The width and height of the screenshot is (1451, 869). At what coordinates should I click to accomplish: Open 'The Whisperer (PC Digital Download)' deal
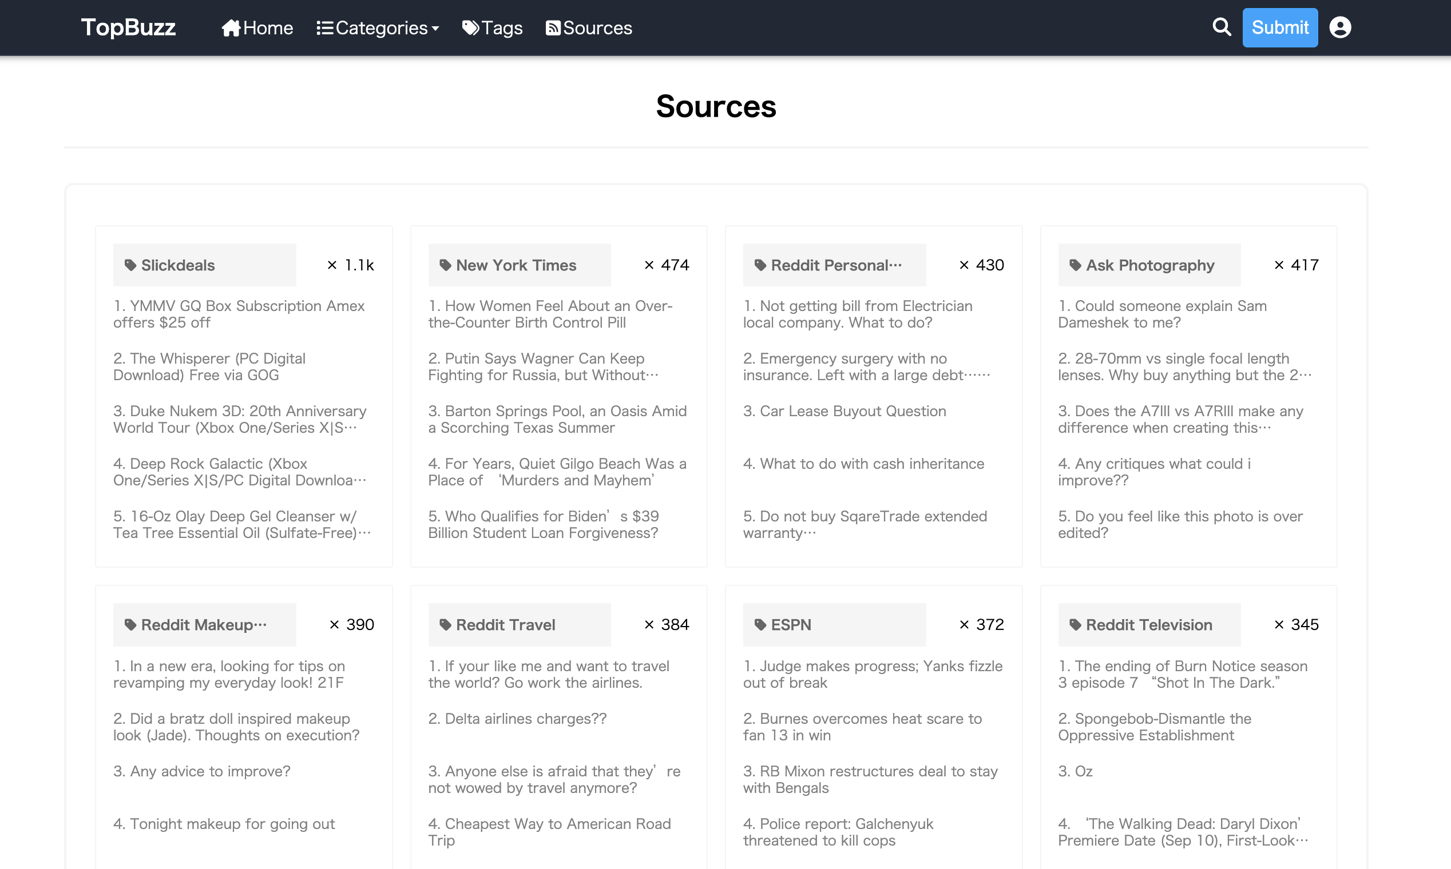pos(209,367)
